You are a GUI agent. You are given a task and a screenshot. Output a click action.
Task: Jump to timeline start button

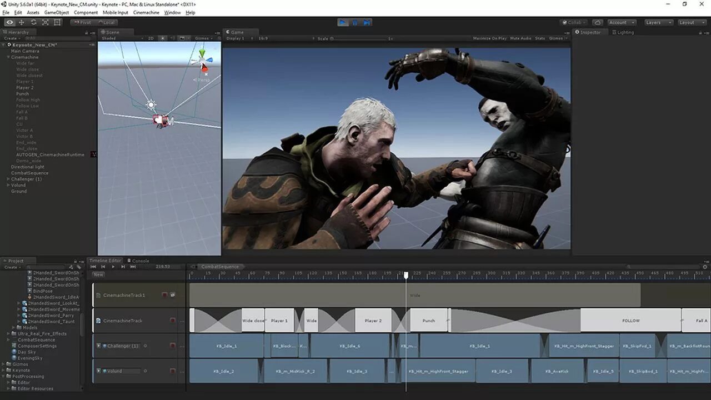pos(93,267)
